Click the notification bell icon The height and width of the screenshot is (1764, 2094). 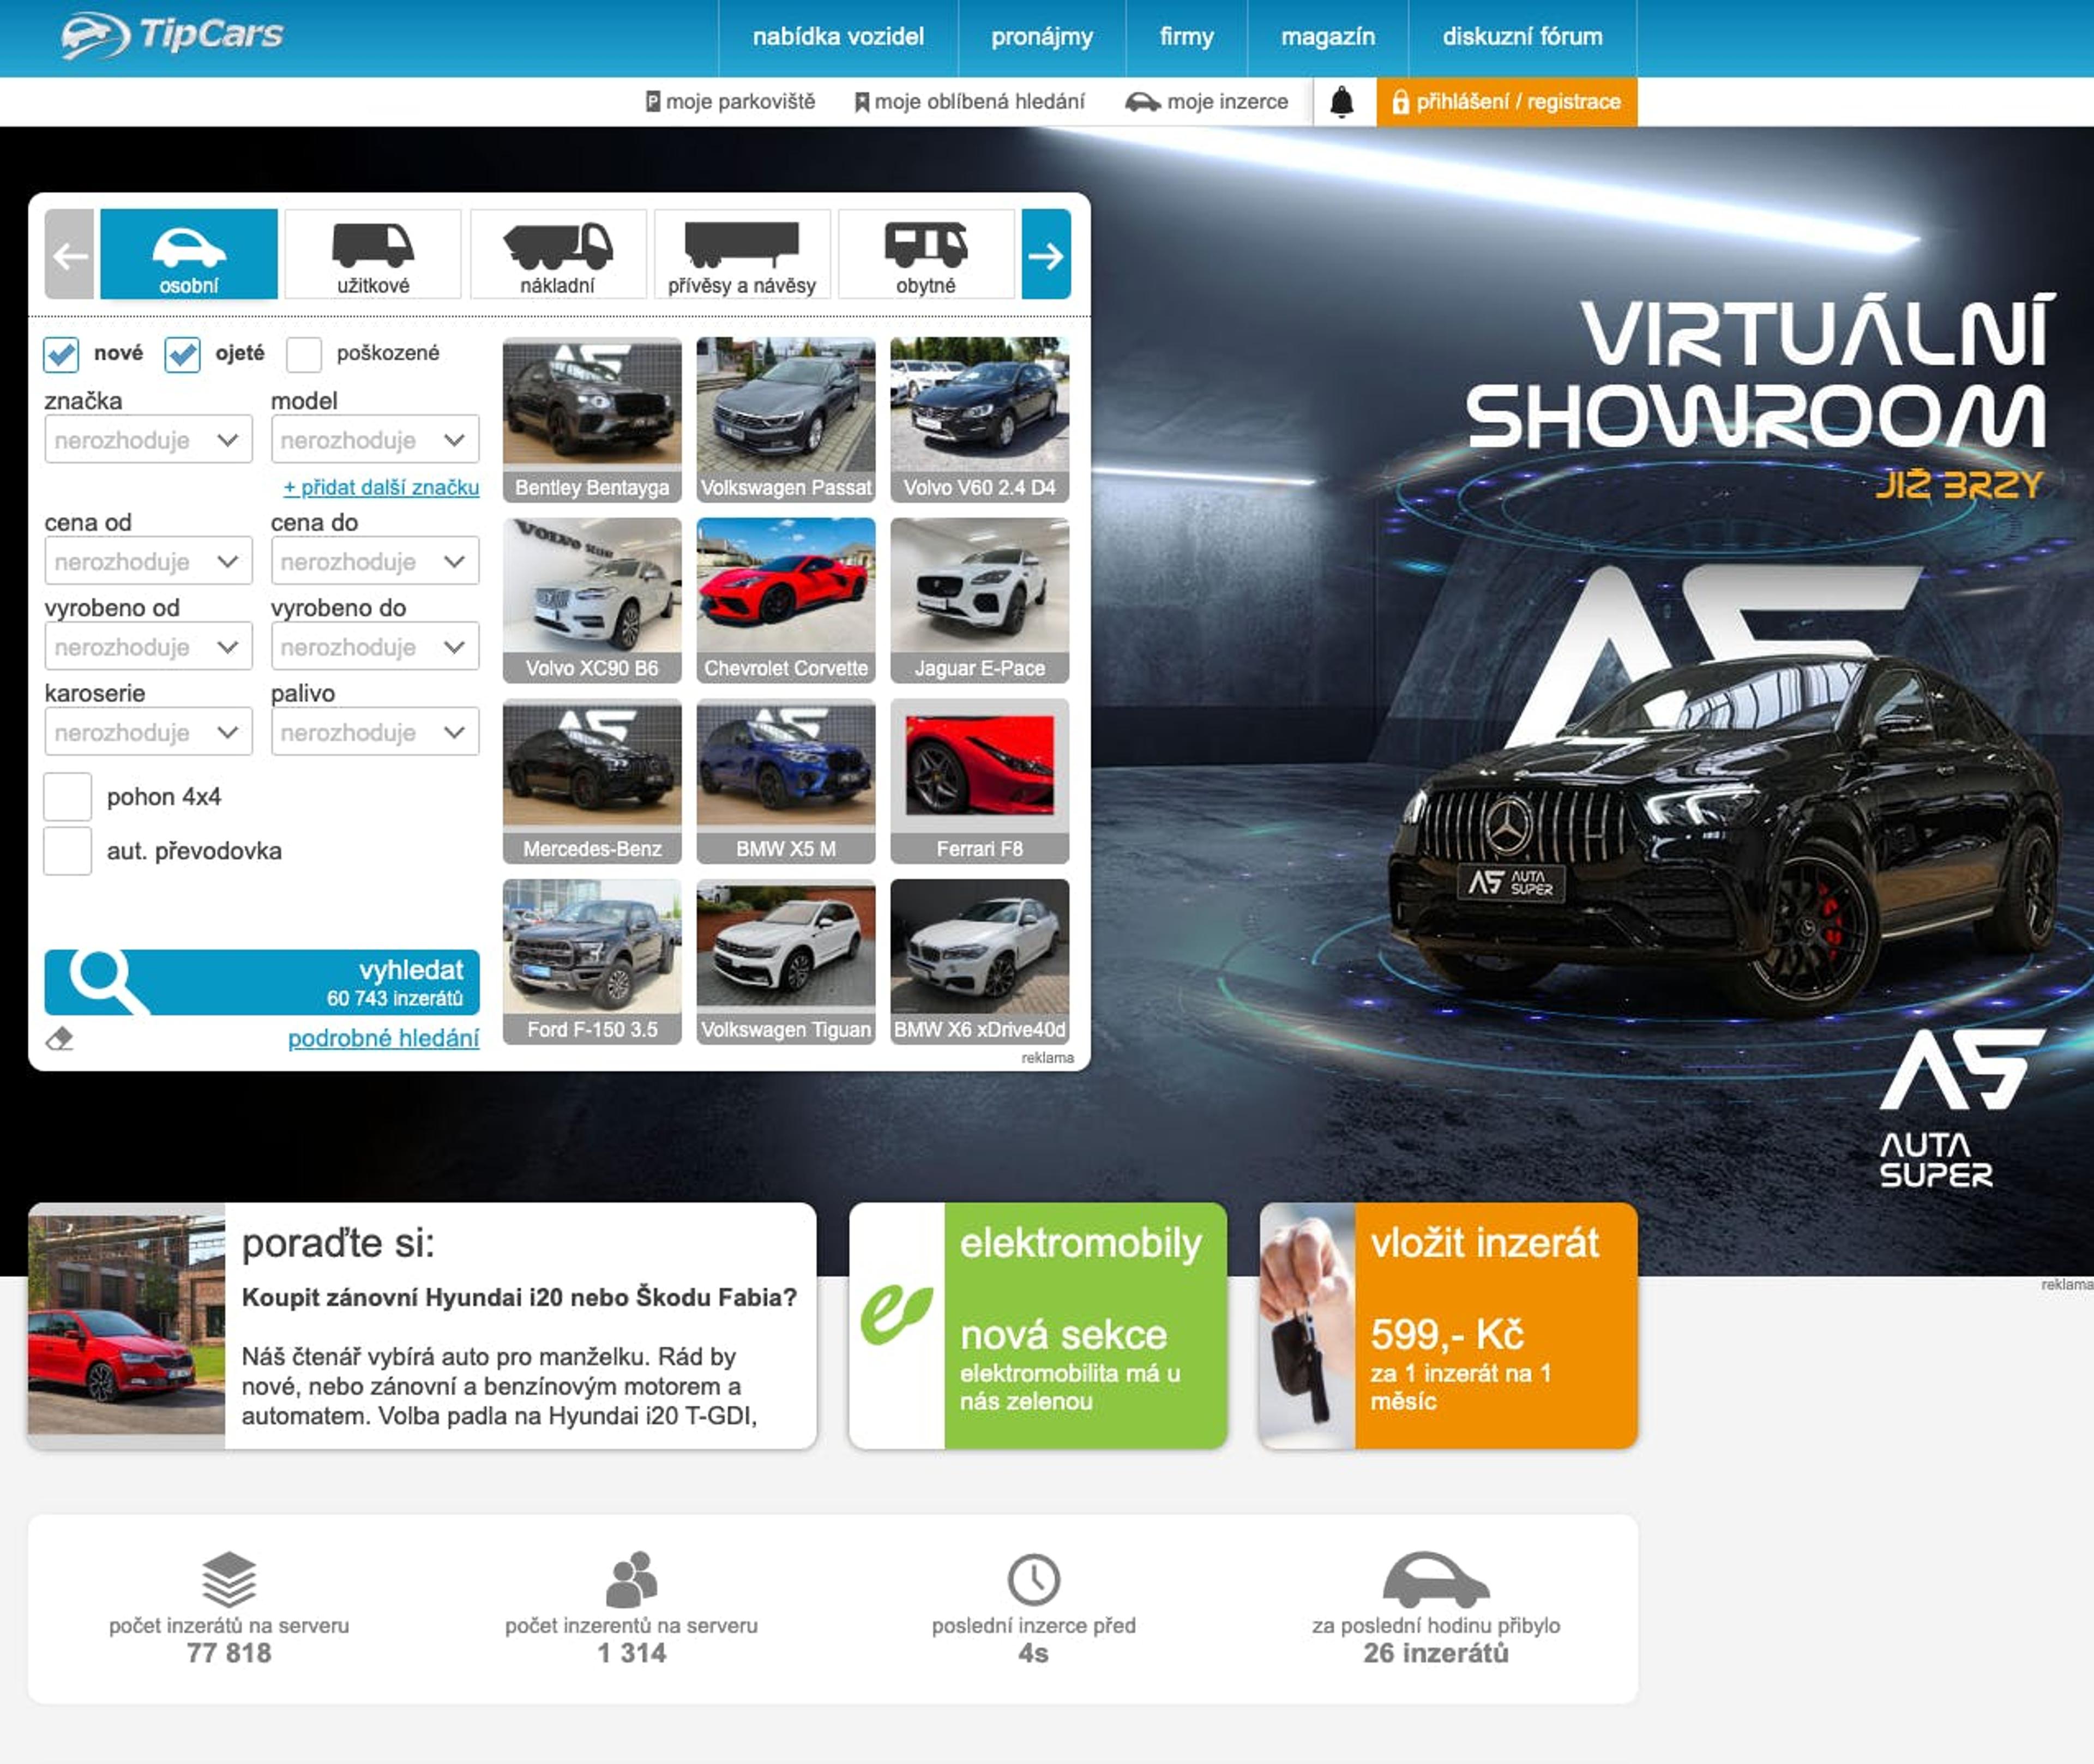(1342, 102)
